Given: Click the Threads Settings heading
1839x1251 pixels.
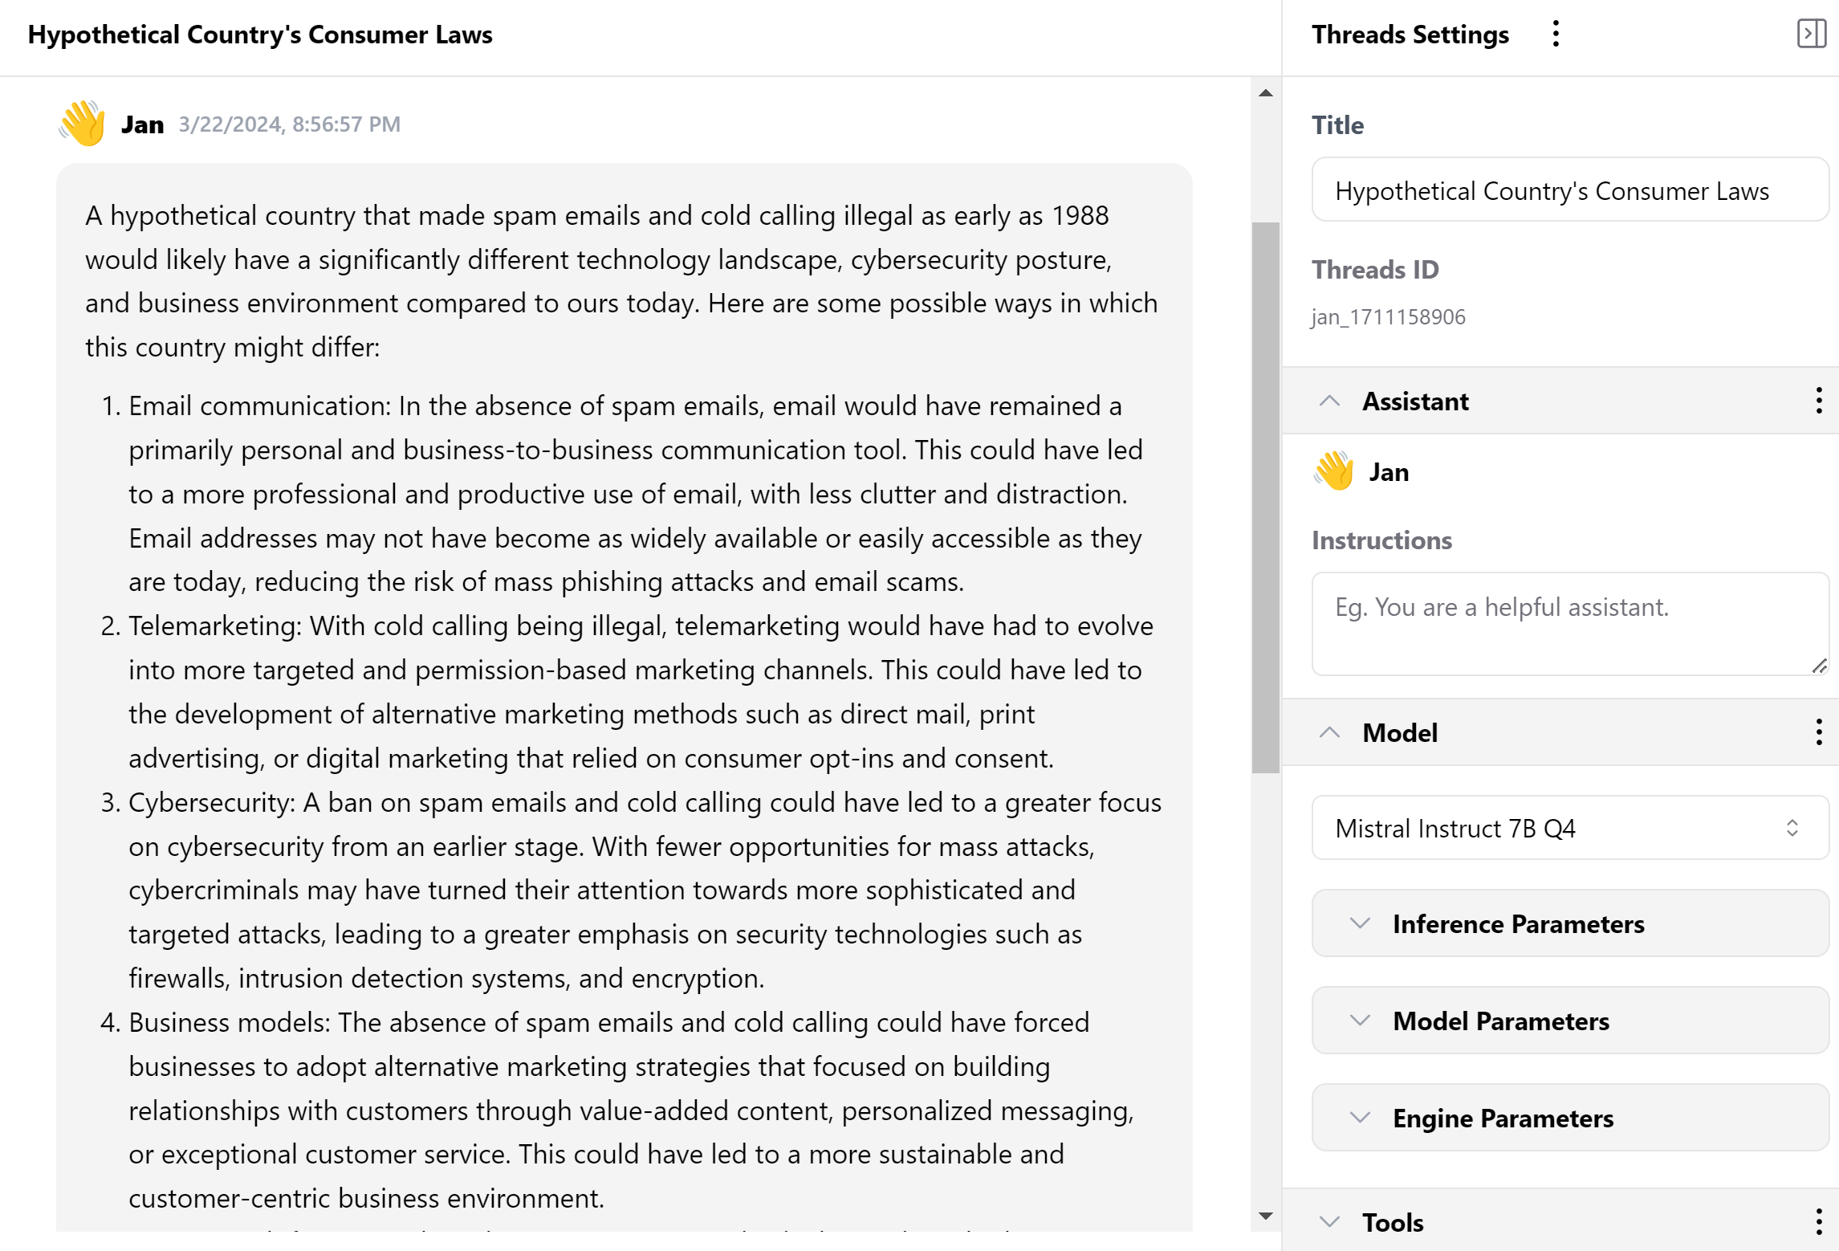Looking at the screenshot, I should tap(1410, 35).
